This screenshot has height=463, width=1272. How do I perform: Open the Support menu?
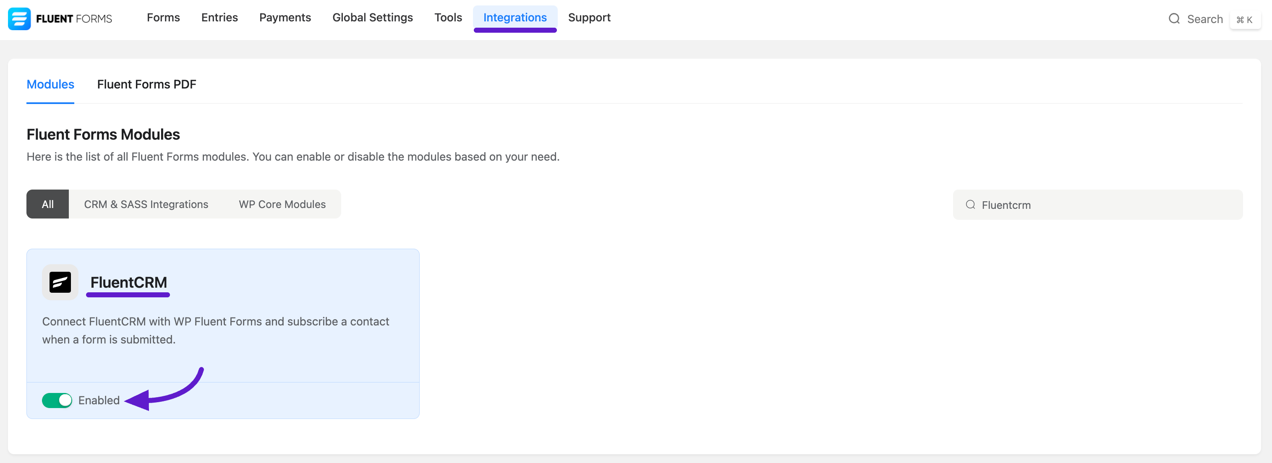(x=589, y=18)
